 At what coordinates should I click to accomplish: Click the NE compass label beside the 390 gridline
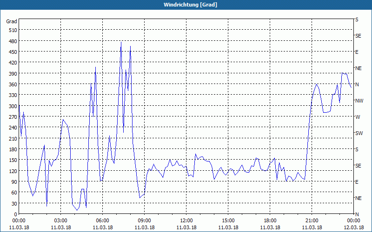(359, 68)
